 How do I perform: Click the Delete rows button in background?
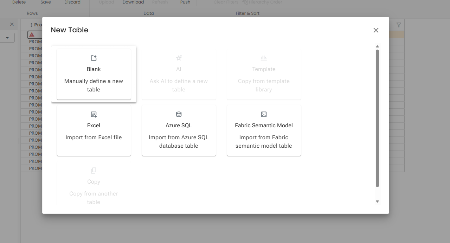coord(19,2)
